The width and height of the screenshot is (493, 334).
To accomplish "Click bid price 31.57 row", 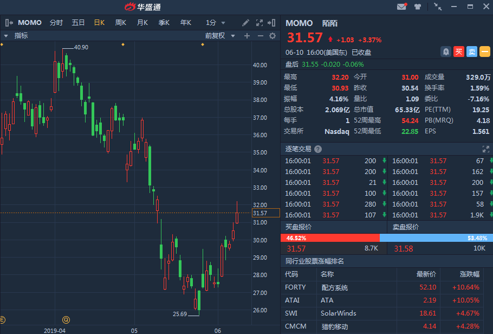I will point(334,248).
